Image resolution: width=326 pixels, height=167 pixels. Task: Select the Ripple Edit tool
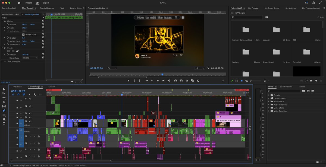(4, 98)
